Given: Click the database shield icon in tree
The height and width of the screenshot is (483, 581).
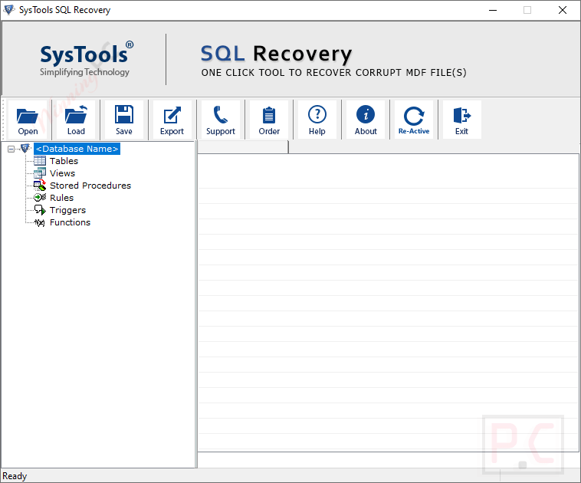Looking at the screenshot, I should pos(25,148).
